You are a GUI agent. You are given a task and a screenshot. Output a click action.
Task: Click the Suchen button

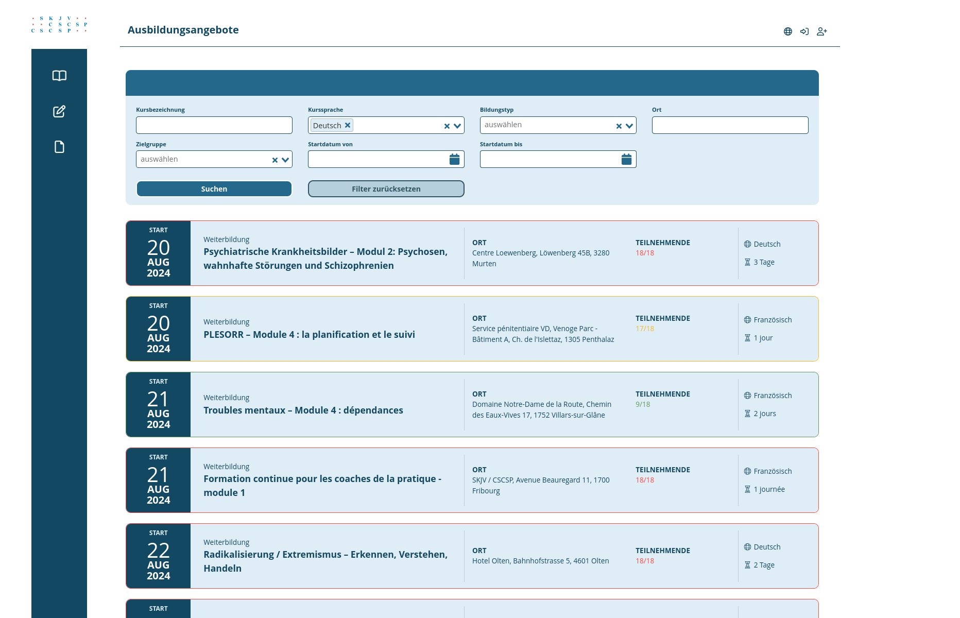tap(214, 189)
